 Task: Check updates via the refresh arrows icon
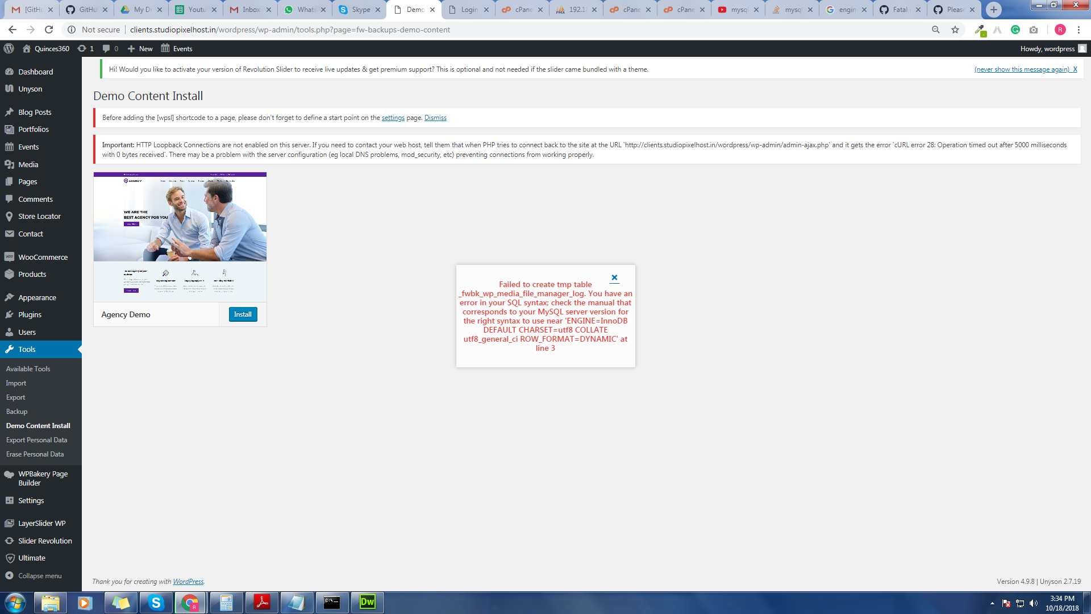click(81, 48)
